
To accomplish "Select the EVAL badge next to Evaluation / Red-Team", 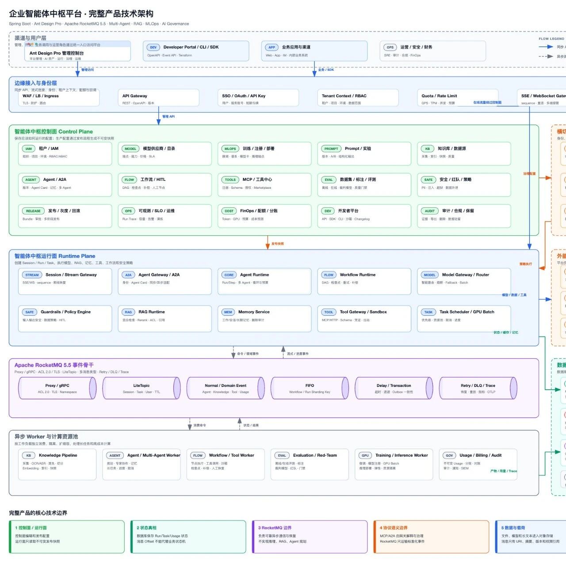I will pyautogui.click(x=282, y=455).
